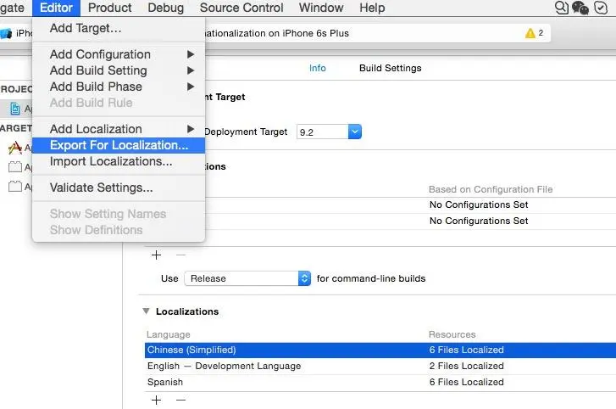This screenshot has width=616, height=409.
Task: Click Based on Configuration File header
Action: [x=491, y=189]
